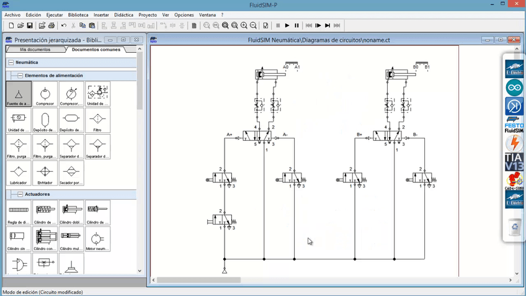Select the Compresor component in library
Viewport: 526px width, 296px height.
[45, 94]
